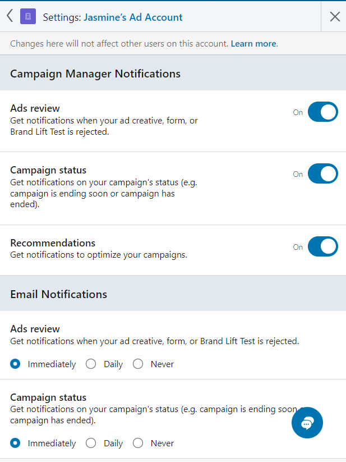Click the Recommendations setting title
This screenshot has height=462, width=346.
(x=53, y=243)
